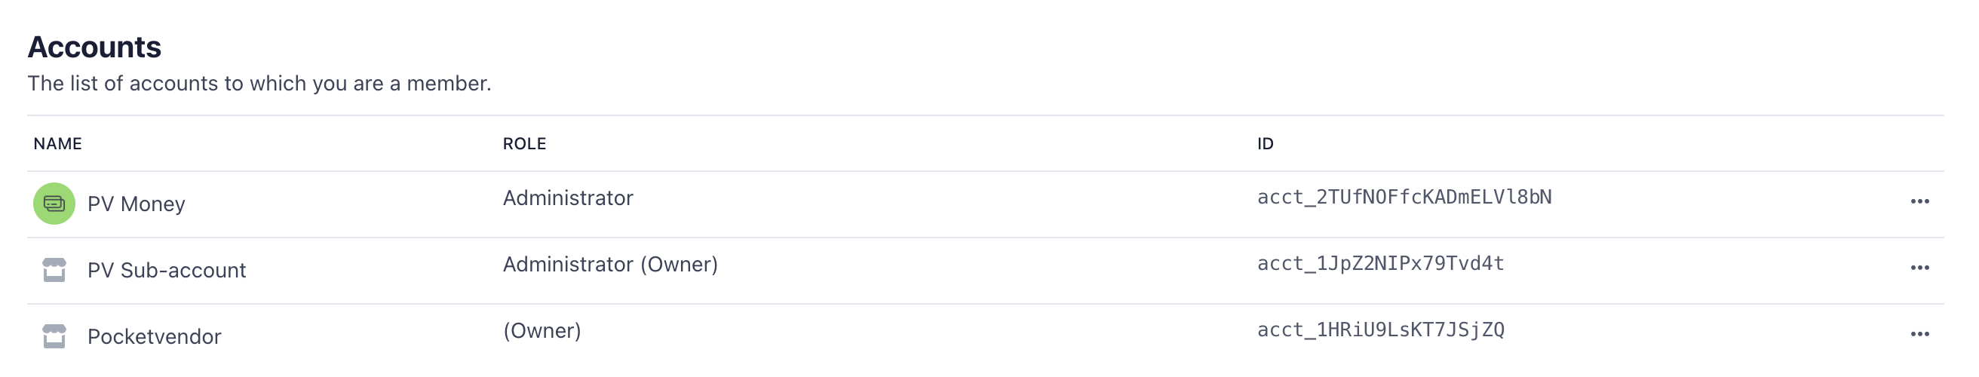This screenshot has width=1979, height=377.
Task: Click the PV Sub-account storefront icon
Action: click(x=54, y=270)
